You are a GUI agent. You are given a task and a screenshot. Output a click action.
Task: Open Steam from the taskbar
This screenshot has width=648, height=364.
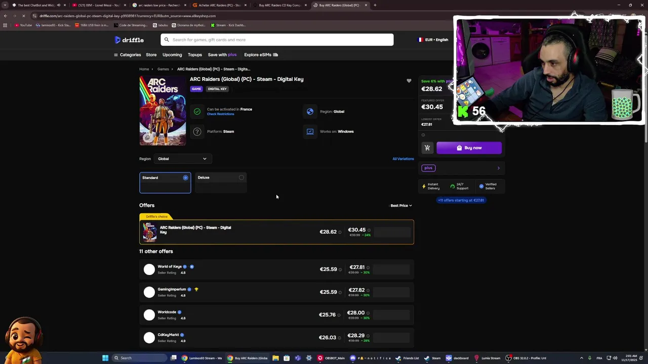click(x=432, y=358)
